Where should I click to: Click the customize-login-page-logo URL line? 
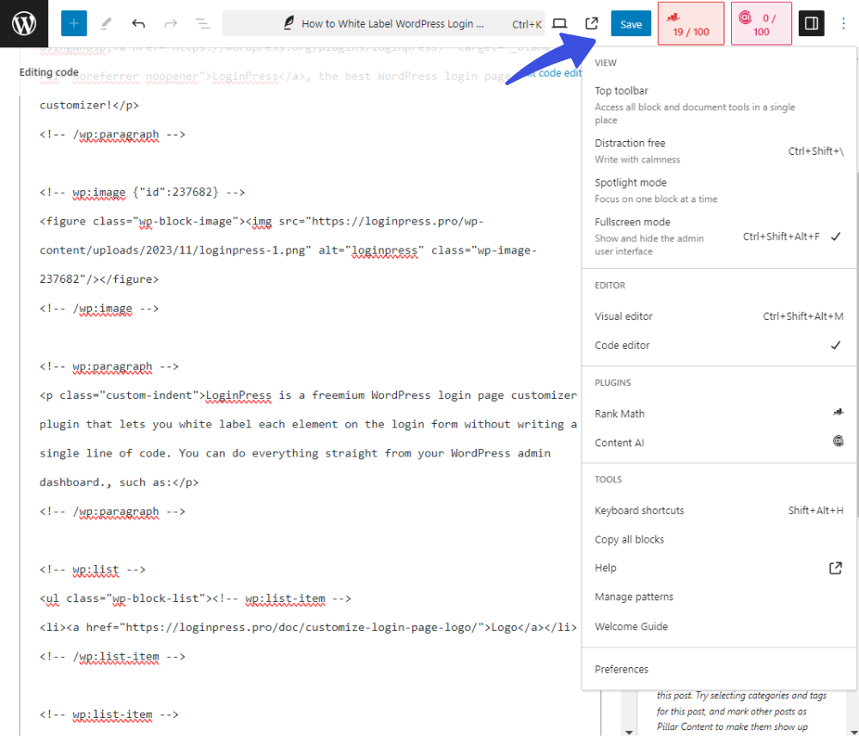point(308,628)
